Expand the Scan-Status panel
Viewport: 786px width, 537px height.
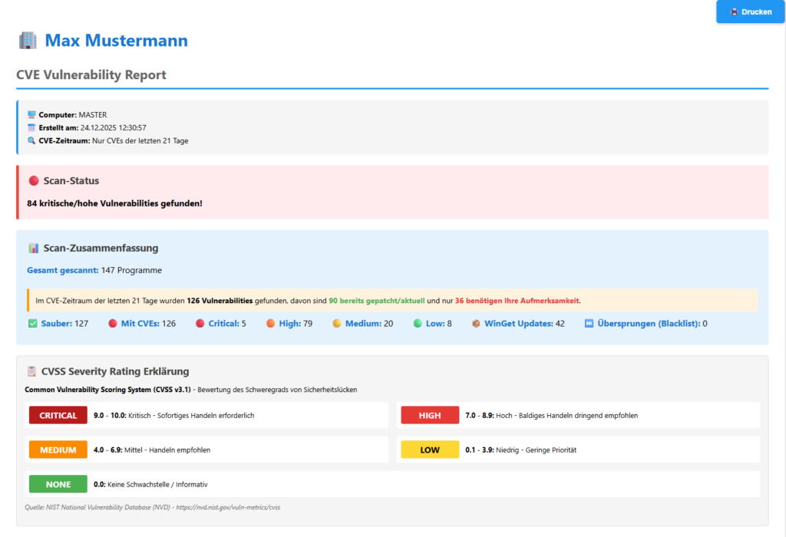click(x=72, y=180)
